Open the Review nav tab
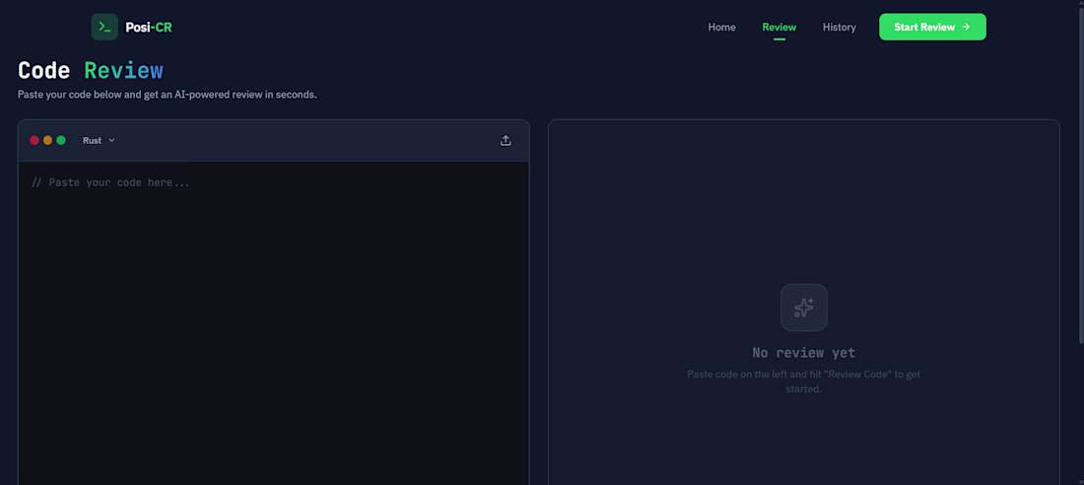The image size is (1084, 485). tap(779, 27)
